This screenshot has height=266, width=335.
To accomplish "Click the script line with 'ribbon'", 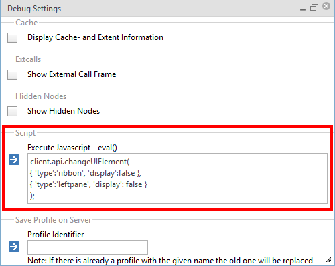I will pyautogui.click(x=86, y=173).
